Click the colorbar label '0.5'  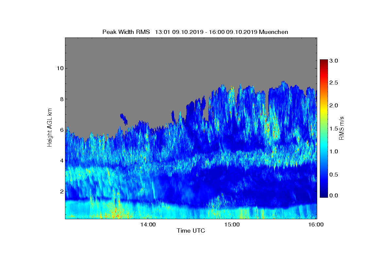pyautogui.click(x=334, y=175)
